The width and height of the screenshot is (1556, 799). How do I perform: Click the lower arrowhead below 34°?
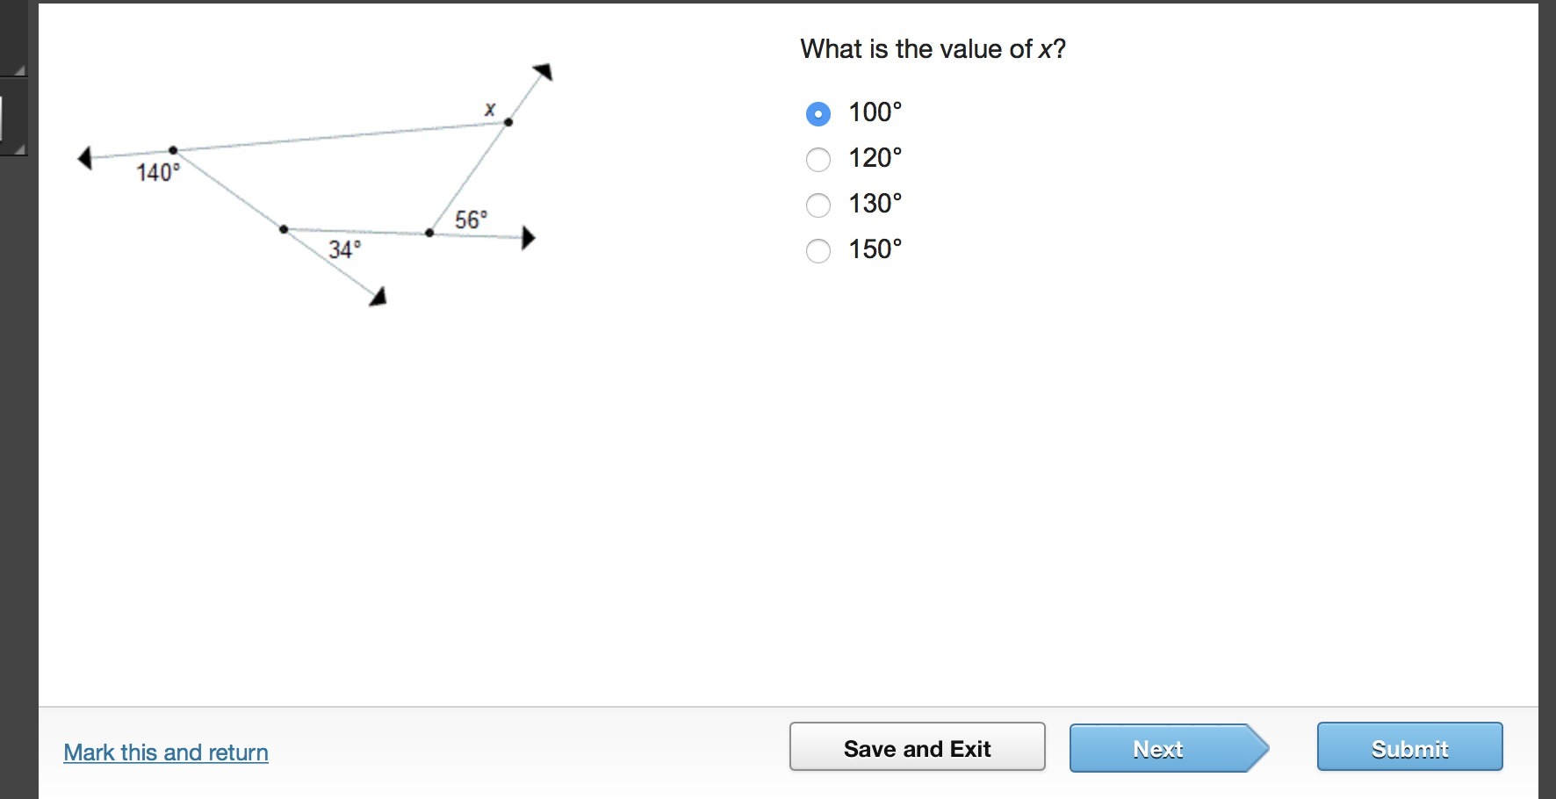pos(378,298)
